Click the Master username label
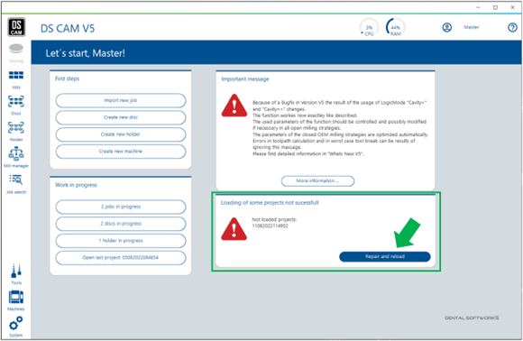This screenshot has width=523, height=341. [x=472, y=27]
